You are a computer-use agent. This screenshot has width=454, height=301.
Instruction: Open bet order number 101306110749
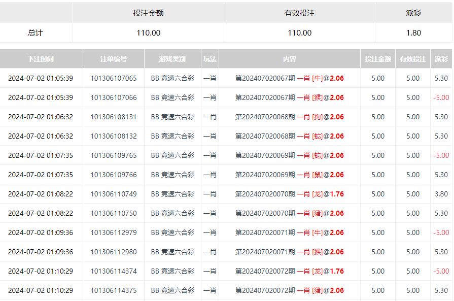(114, 194)
